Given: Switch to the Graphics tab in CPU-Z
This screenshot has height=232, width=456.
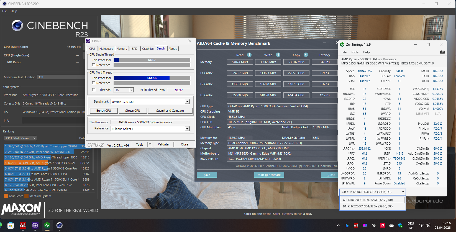Looking at the screenshot, I should (148, 49).
